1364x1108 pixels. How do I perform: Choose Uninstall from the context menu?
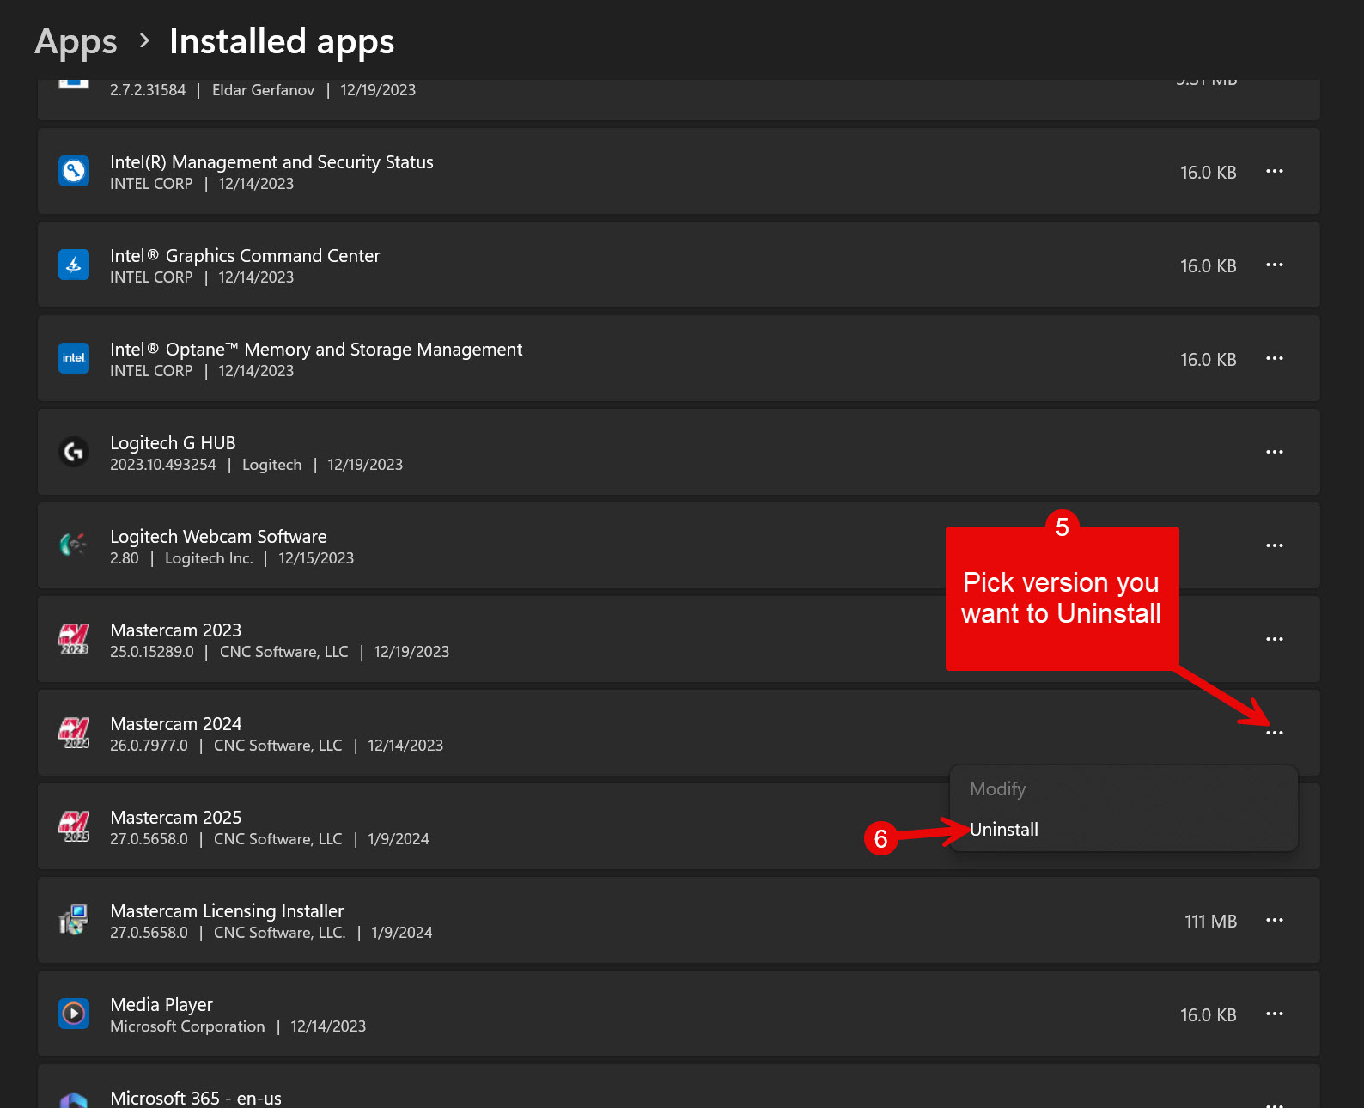[1004, 830]
